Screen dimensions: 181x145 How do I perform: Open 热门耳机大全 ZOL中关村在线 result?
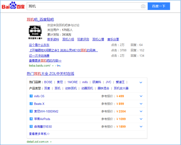[x=50, y=73]
